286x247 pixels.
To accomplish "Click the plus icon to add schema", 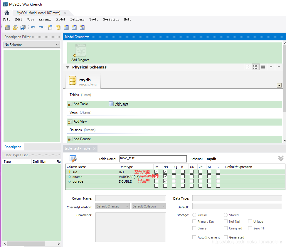I will click(x=271, y=67).
